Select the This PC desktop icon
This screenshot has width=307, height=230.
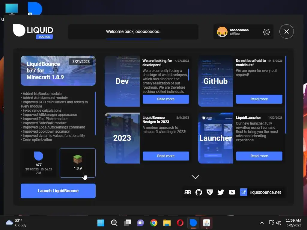12,9
